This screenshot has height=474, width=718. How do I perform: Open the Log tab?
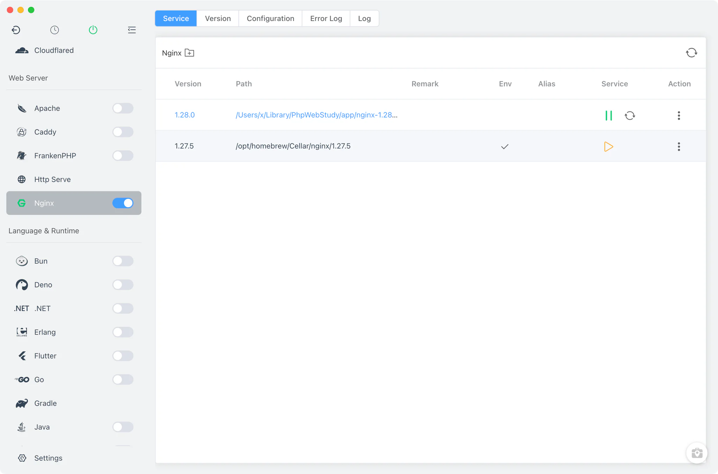[364, 19]
